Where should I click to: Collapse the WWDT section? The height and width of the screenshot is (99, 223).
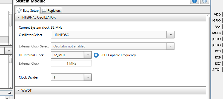(x=18, y=90)
